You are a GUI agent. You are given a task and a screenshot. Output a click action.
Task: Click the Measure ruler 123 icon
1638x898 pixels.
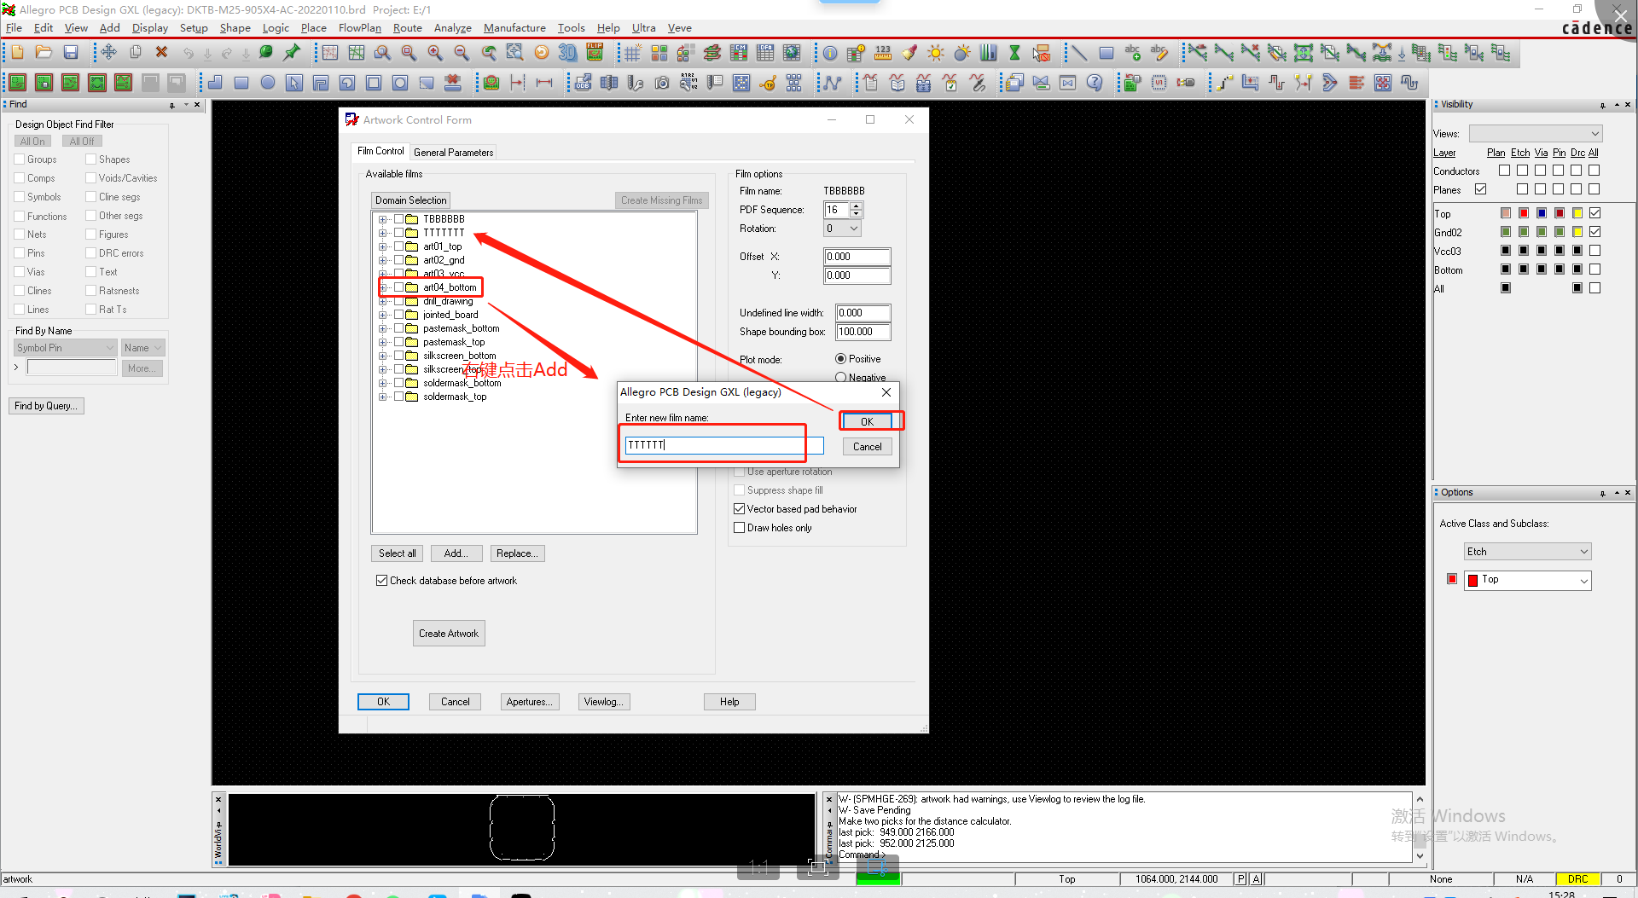[x=883, y=53]
